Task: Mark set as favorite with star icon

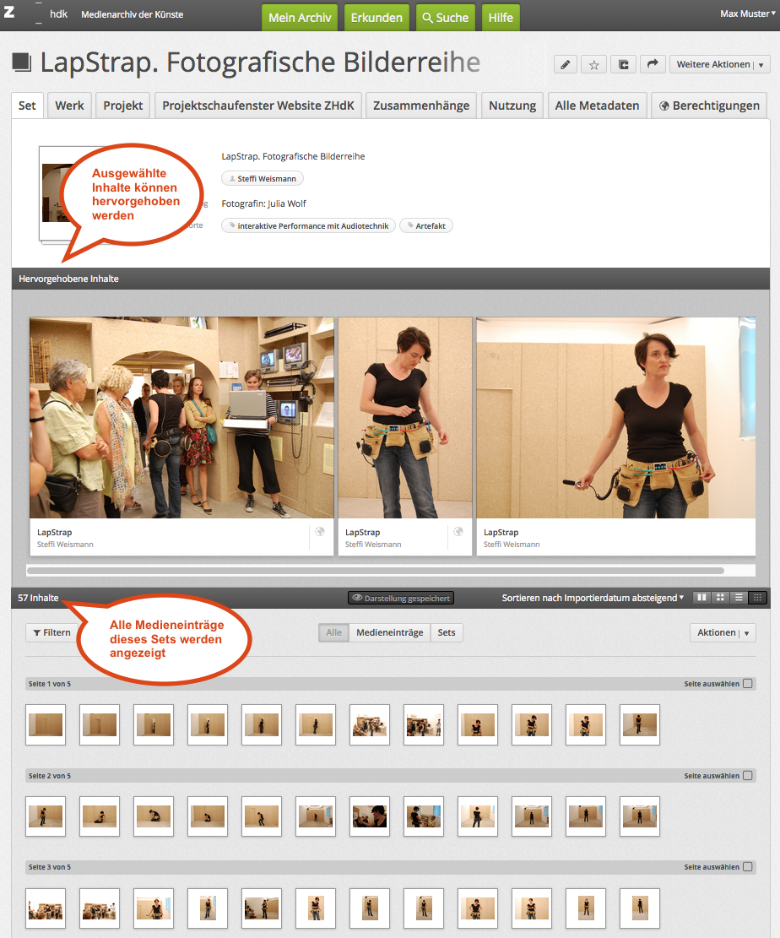Action: (593, 65)
